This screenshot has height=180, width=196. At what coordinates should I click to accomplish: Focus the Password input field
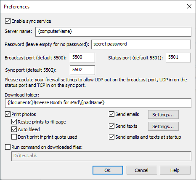(x=141, y=44)
